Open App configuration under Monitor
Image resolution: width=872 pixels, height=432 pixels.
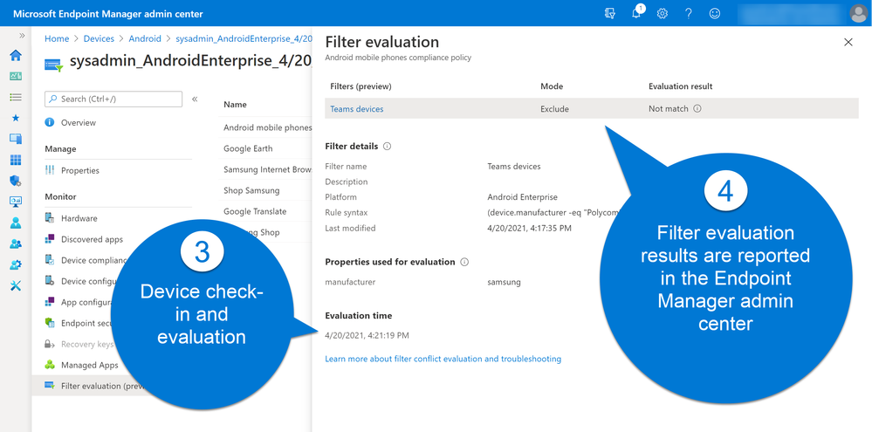click(x=87, y=303)
